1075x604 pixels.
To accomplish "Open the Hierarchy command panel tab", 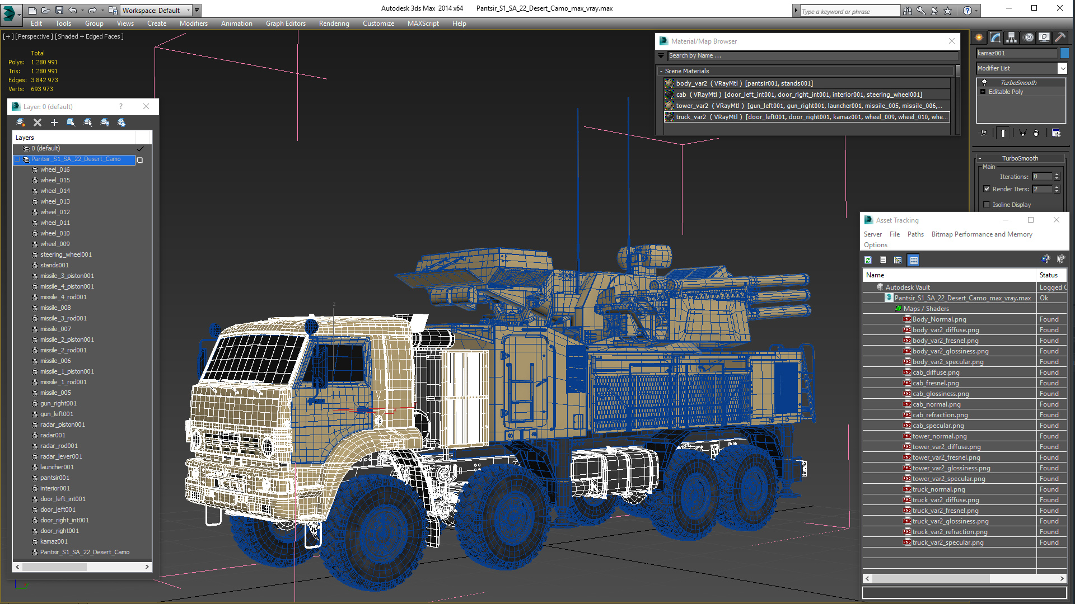I will pos(1011,37).
